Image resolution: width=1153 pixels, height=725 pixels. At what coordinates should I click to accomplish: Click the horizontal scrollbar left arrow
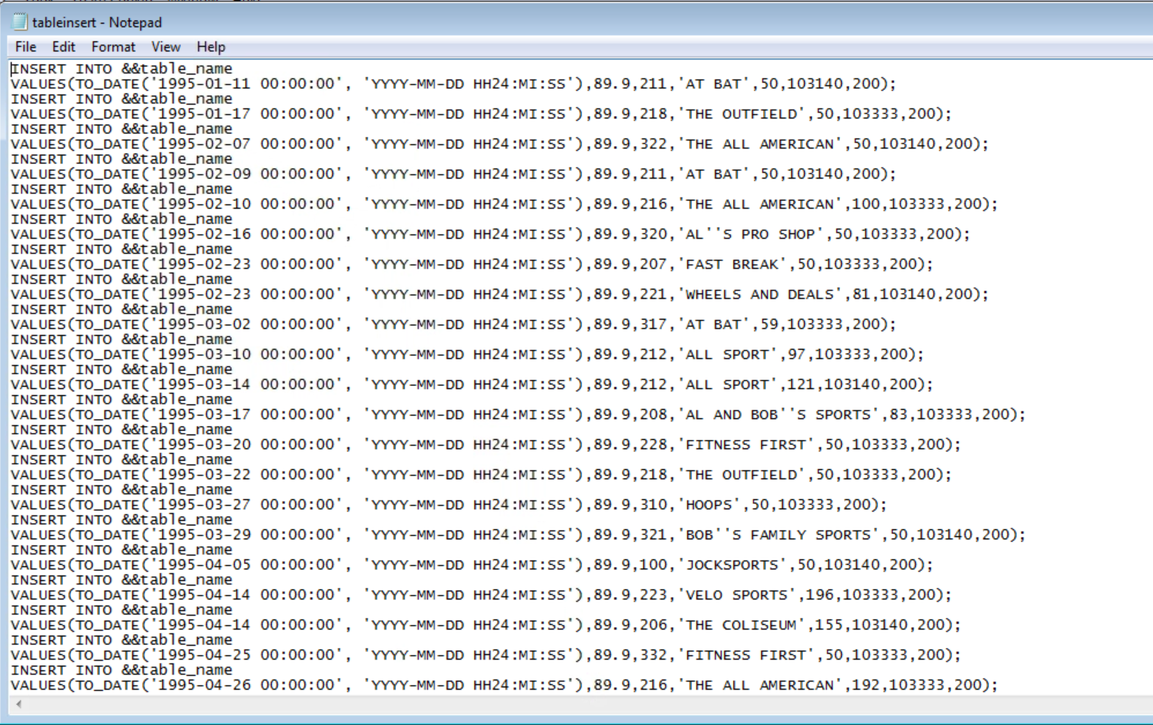click(x=18, y=703)
